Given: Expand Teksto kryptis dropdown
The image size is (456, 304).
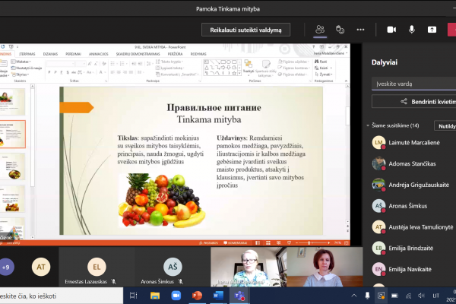Looking at the screenshot, I should click(169, 62).
